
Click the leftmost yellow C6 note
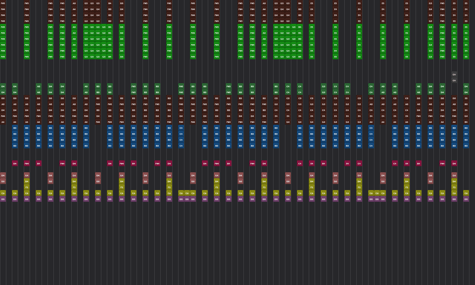pos(3,193)
